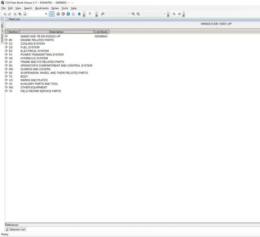This screenshot has height=237, width=260.
Task: Open the Notes menu
Action: pyautogui.click(x=55, y=8)
